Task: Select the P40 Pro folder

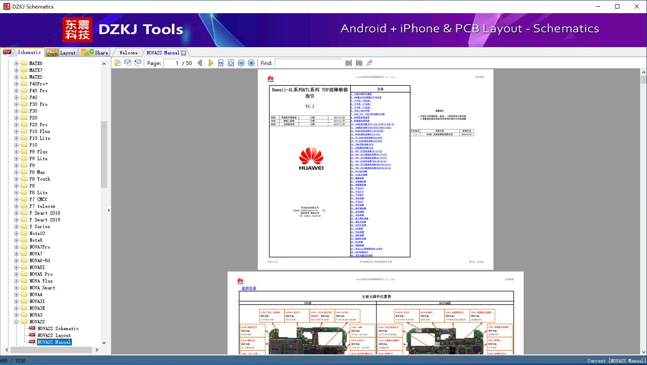Action: coord(38,91)
